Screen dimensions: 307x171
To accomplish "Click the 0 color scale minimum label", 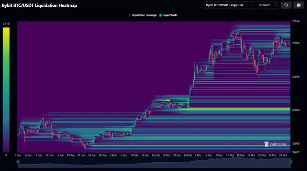I will point(6,155).
